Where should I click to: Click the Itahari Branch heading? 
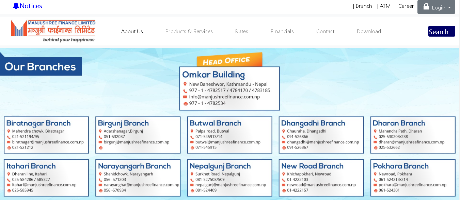point(31,166)
